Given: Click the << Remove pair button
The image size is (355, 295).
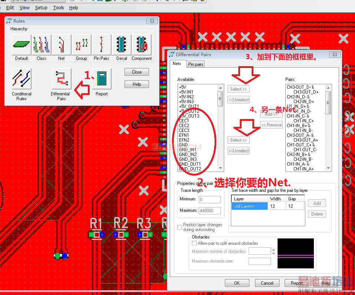Looking at the screenshot, I should tap(272, 125).
